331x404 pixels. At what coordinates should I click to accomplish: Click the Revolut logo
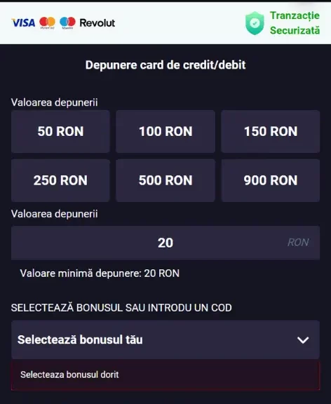tap(97, 23)
